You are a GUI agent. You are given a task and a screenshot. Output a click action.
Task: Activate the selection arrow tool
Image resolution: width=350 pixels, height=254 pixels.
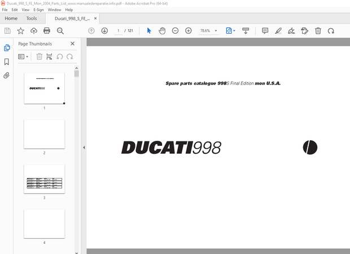pyautogui.click(x=149, y=31)
